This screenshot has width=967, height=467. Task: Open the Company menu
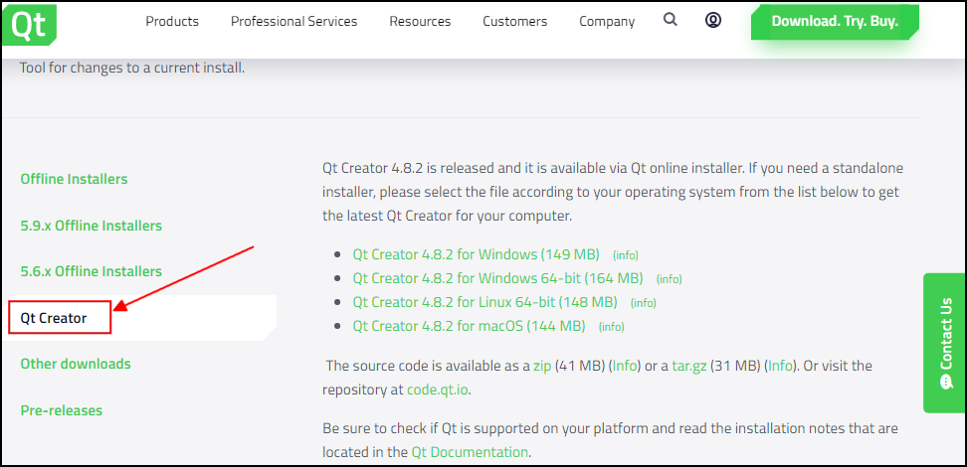[607, 21]
